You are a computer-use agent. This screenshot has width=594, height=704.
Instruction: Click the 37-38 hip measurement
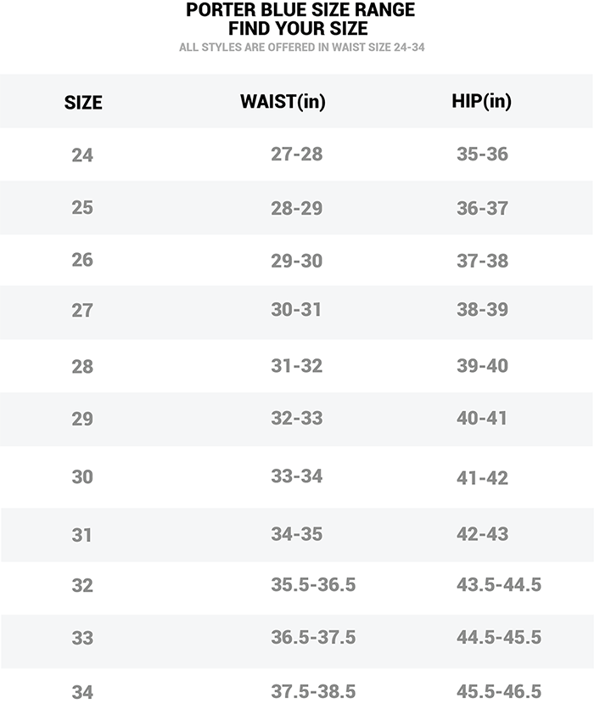click(483, 261)
